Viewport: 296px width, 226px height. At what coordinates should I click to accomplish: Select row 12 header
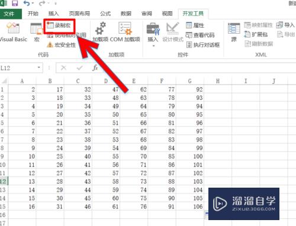tap(4, 181)
